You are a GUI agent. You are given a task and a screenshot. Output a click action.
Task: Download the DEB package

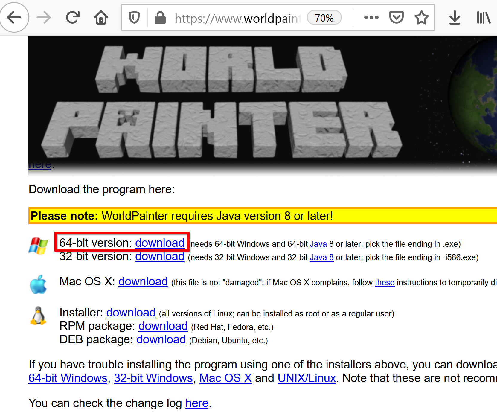tap(161, 339)
